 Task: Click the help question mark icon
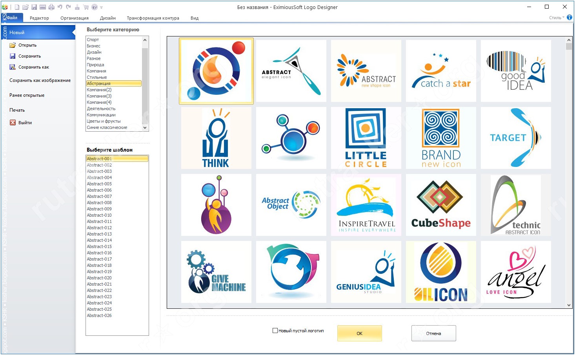pos(95,7)
